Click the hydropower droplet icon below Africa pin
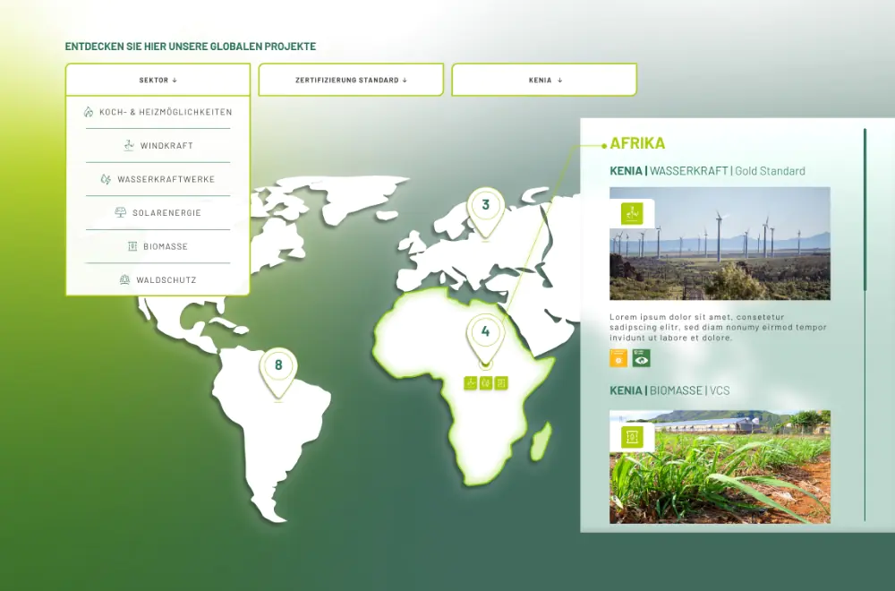895x591 pixels. [x=486, y=383]
